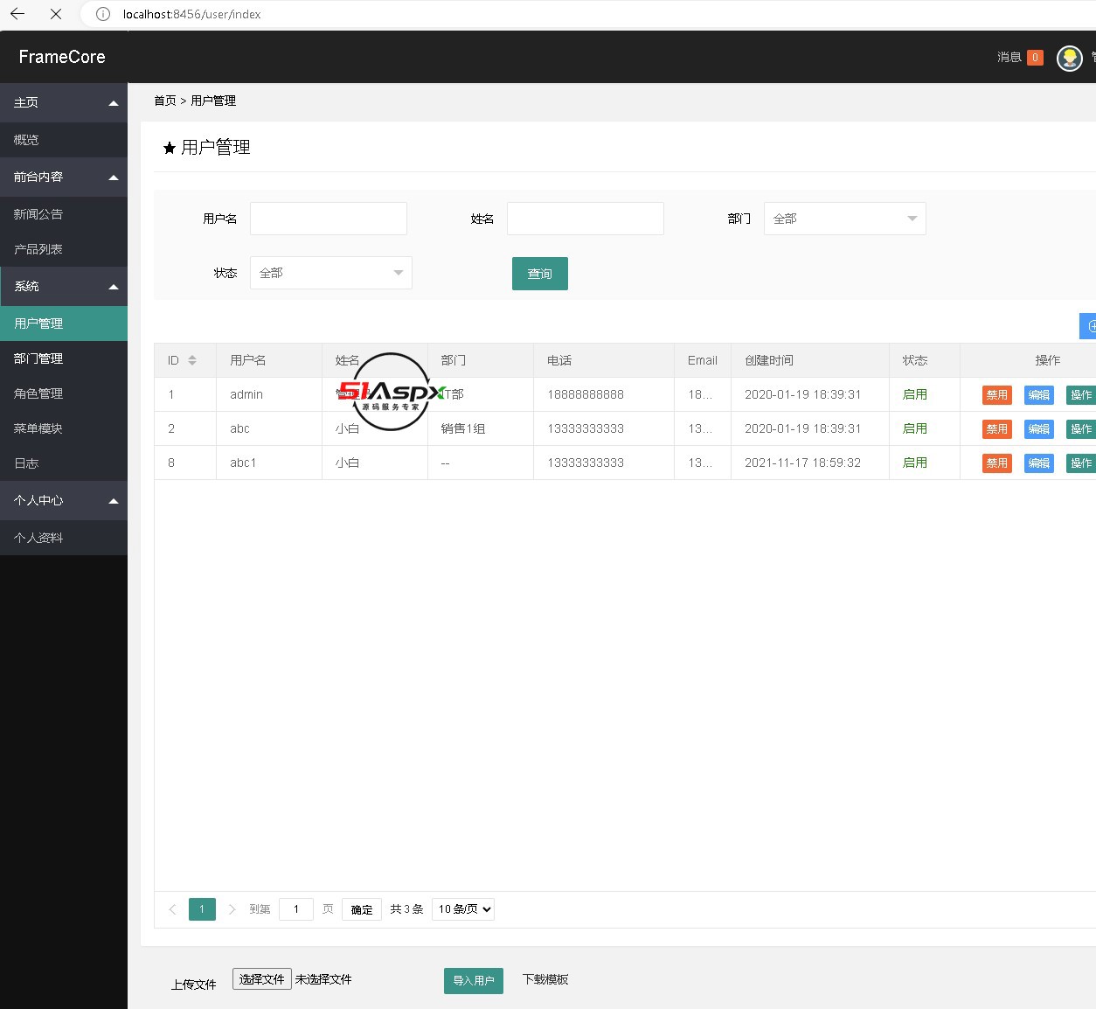The width and height of the screenshot is (1096, 1009).
Task: Click the FrameCore logo text
Action: 62,57
